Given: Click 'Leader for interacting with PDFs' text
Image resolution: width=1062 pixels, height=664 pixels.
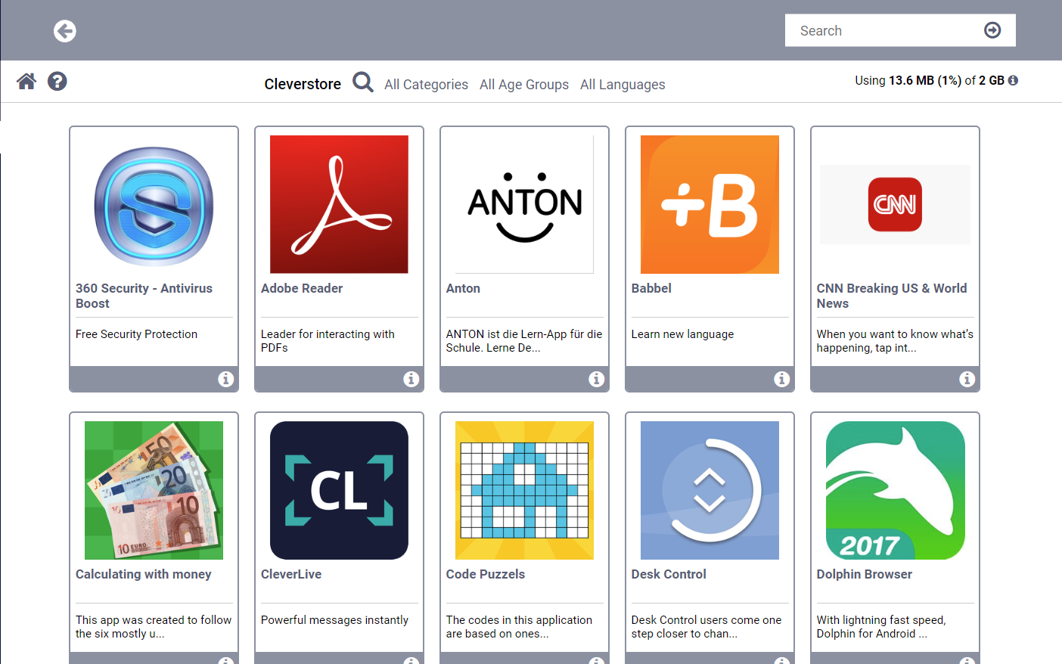Looking at the screenshot, I should pos(328,341).
